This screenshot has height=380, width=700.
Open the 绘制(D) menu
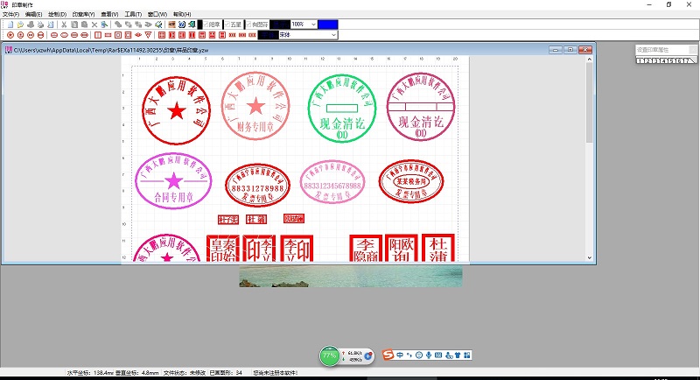(57, 14)
